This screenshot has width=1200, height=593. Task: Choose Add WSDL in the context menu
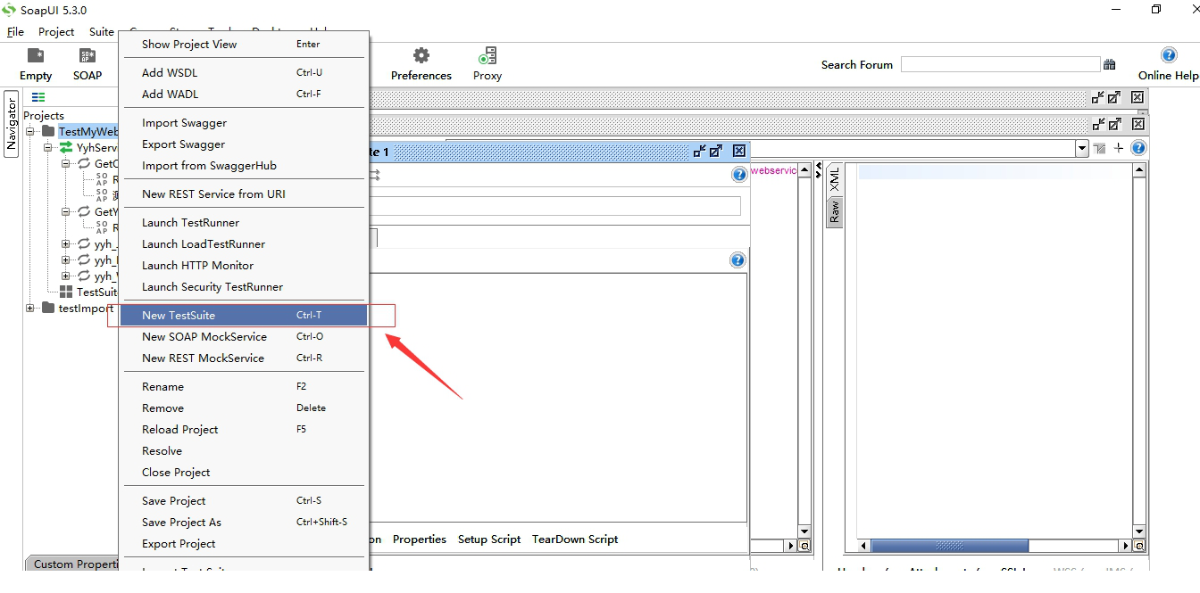(x=243, y=72)
